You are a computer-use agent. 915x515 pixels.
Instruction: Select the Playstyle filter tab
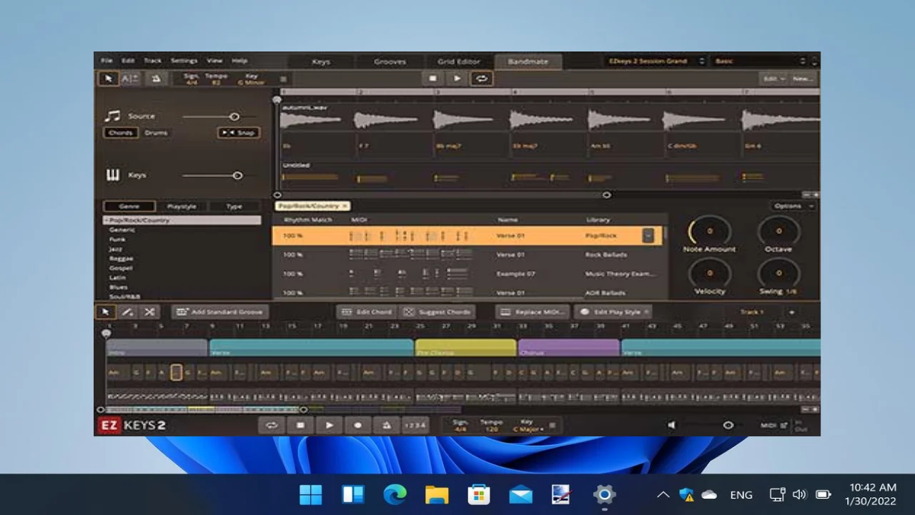[182, 207]
